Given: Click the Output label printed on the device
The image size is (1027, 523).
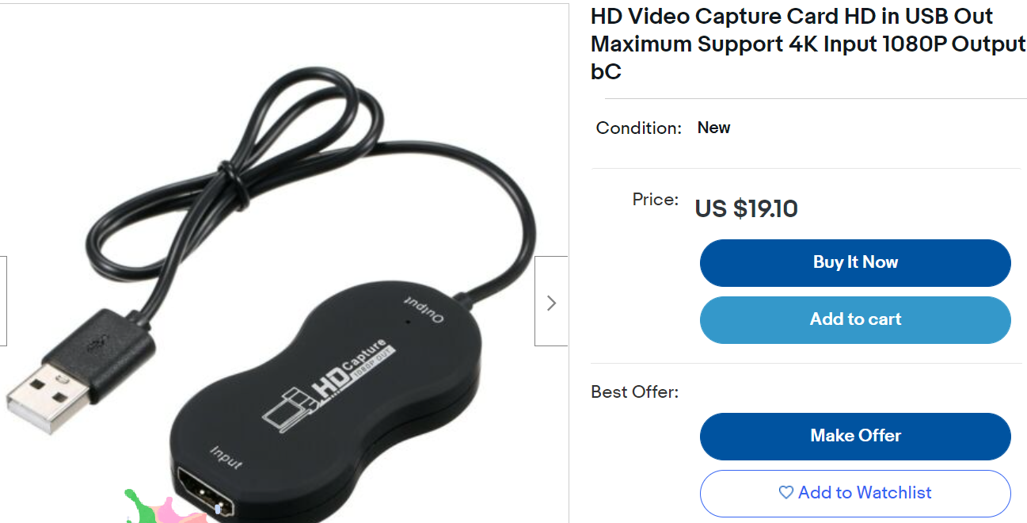Looking at the screenshot, I should tap(424, 308).
